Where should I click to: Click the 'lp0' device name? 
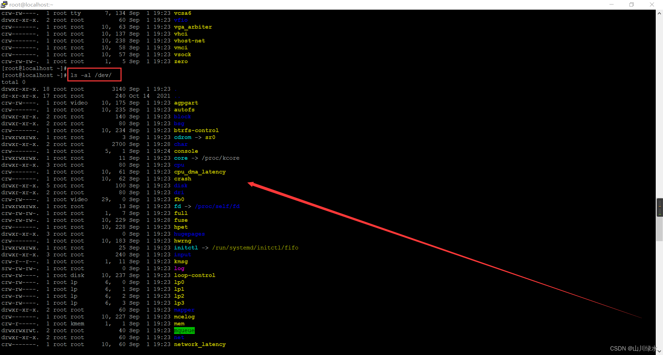pyautogui.click(x=179, y=282)
